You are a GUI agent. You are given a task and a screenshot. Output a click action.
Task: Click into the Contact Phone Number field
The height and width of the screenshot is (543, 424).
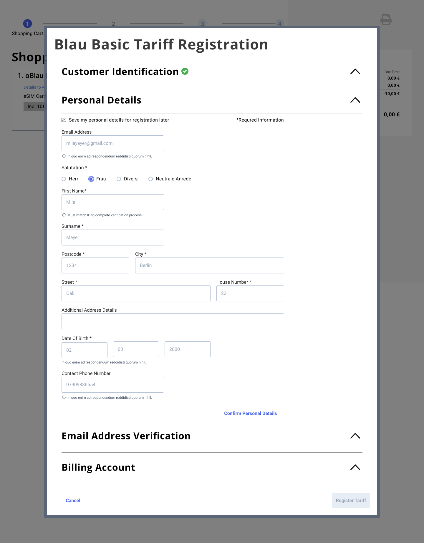(x=113, y=385)
